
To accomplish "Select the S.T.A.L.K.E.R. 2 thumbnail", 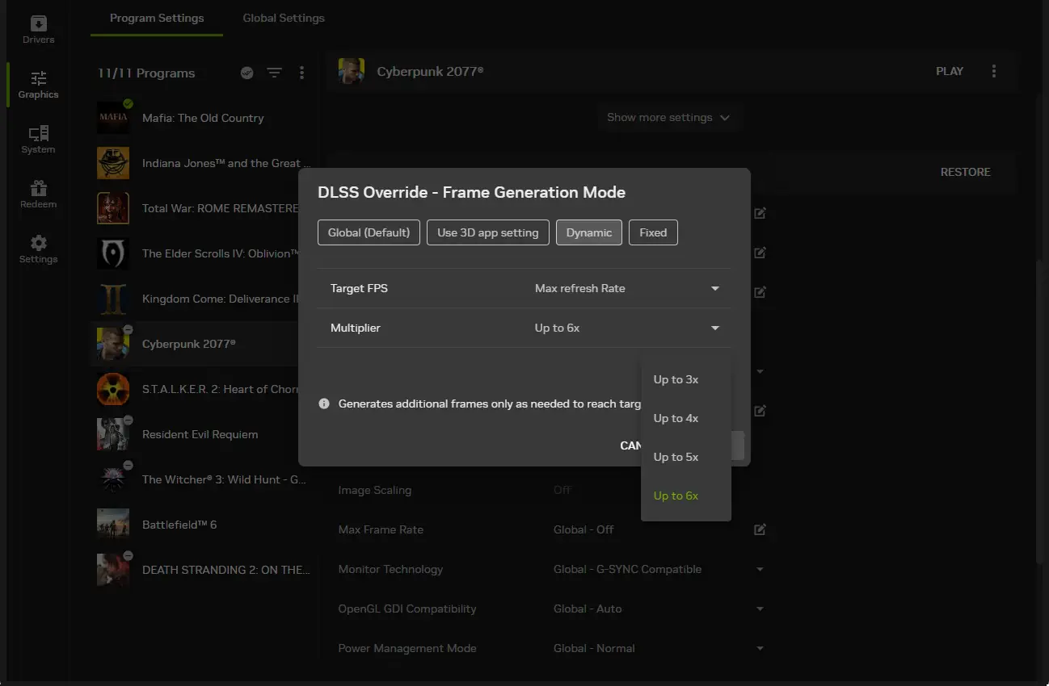I will click(113, 389).
